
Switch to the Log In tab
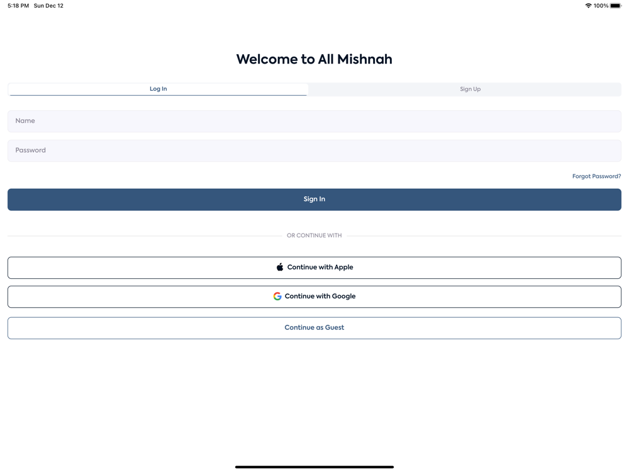pyautogui.click(x=158, y=89)
